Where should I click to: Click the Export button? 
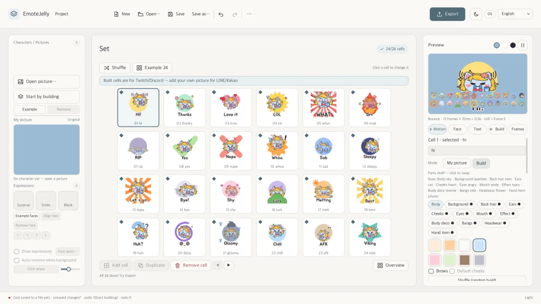pos(448,14)
